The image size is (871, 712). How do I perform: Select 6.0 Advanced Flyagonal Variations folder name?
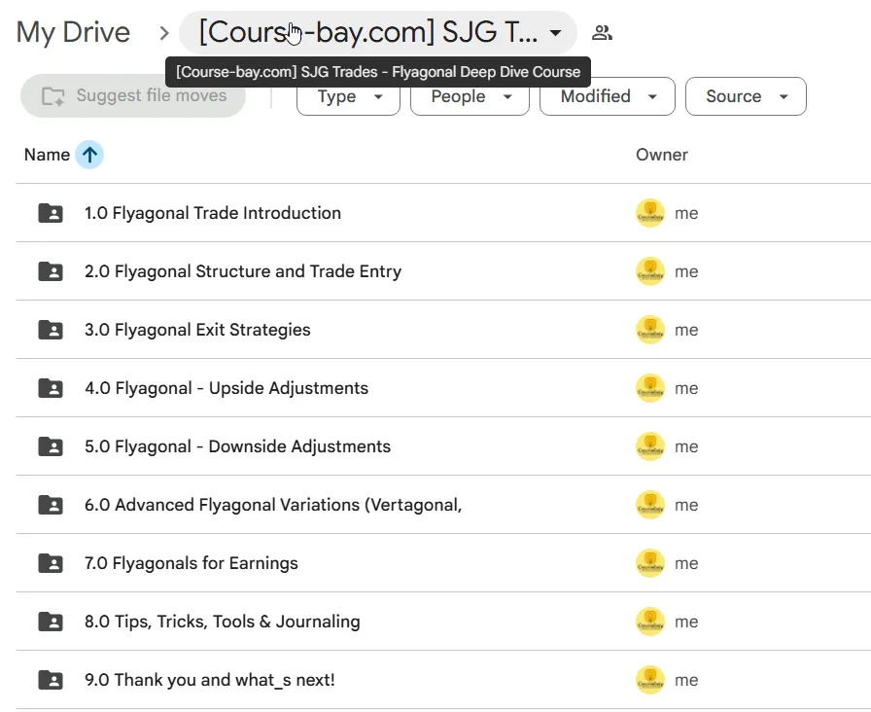tap(273, 505)
